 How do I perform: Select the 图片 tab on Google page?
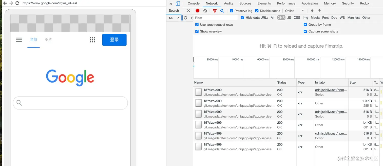click(48, 40)
